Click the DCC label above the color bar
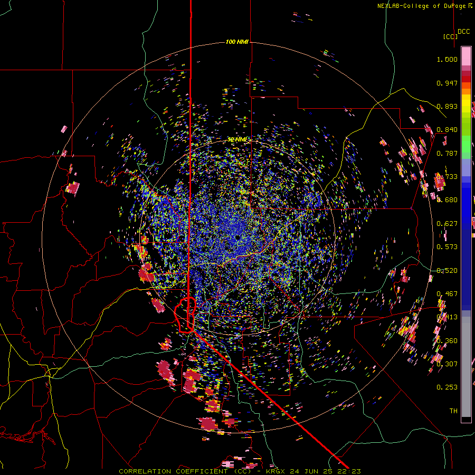475x475 pixels. click(463, 32)
